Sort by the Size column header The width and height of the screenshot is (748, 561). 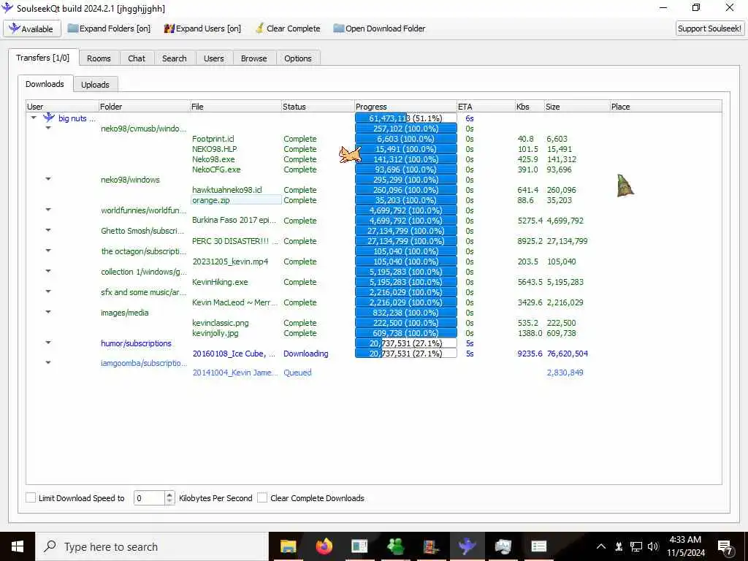pyautogui.click(x=577, y=107)
